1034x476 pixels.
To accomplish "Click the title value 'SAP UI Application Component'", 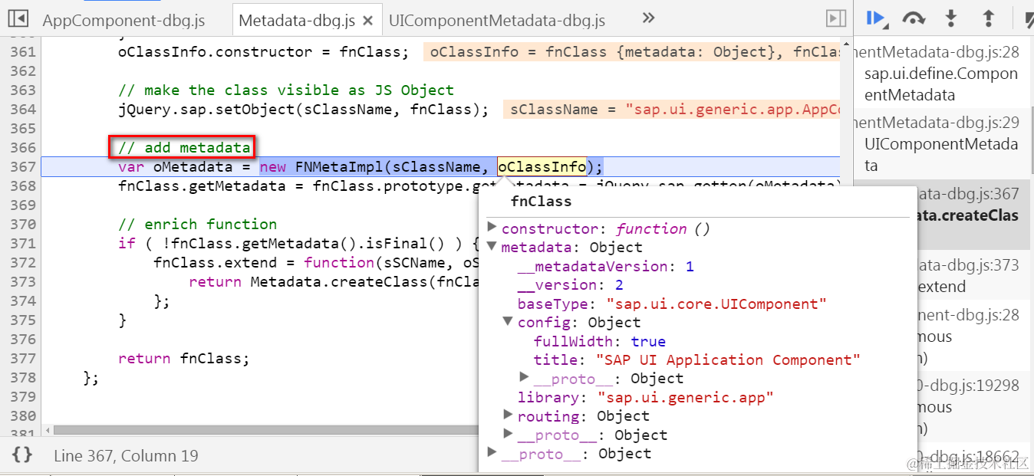I will 728,359.
